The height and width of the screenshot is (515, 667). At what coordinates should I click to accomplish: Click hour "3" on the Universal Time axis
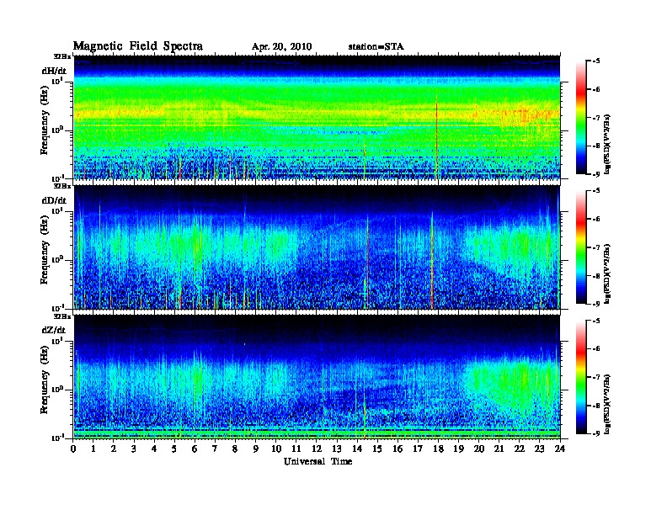[134, 449]
